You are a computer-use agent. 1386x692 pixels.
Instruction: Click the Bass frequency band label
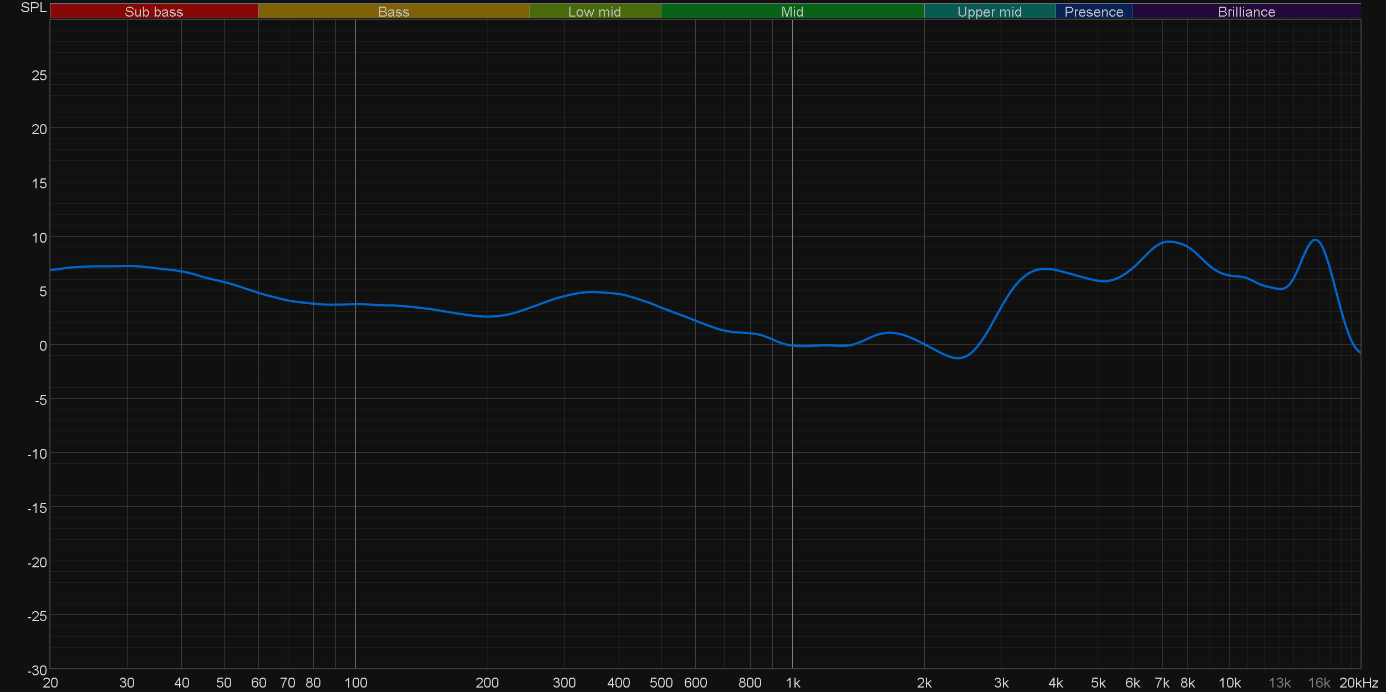(394, 12)
